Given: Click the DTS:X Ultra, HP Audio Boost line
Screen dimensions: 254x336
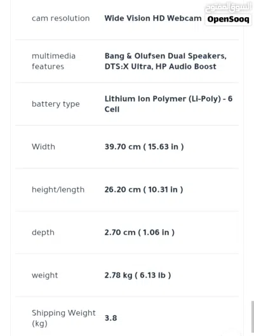Looking at the screenshot, I should [x=160, y=67].
